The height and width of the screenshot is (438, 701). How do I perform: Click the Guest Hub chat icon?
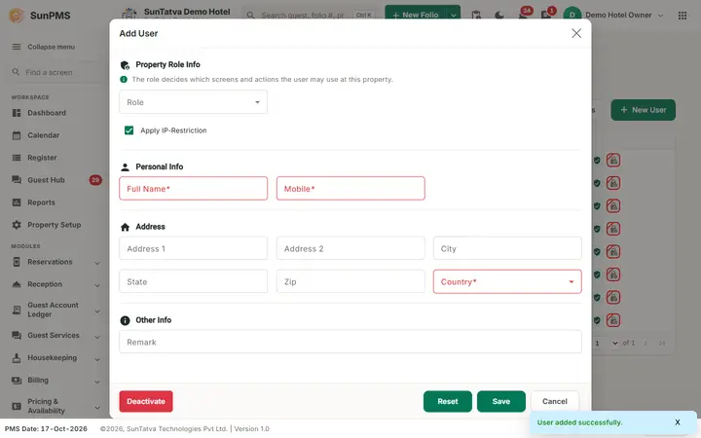[x=17, y=180]
